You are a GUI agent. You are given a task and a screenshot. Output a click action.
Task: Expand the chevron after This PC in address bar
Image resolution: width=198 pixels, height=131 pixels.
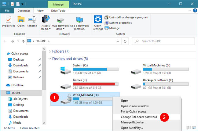click(49, 41)
